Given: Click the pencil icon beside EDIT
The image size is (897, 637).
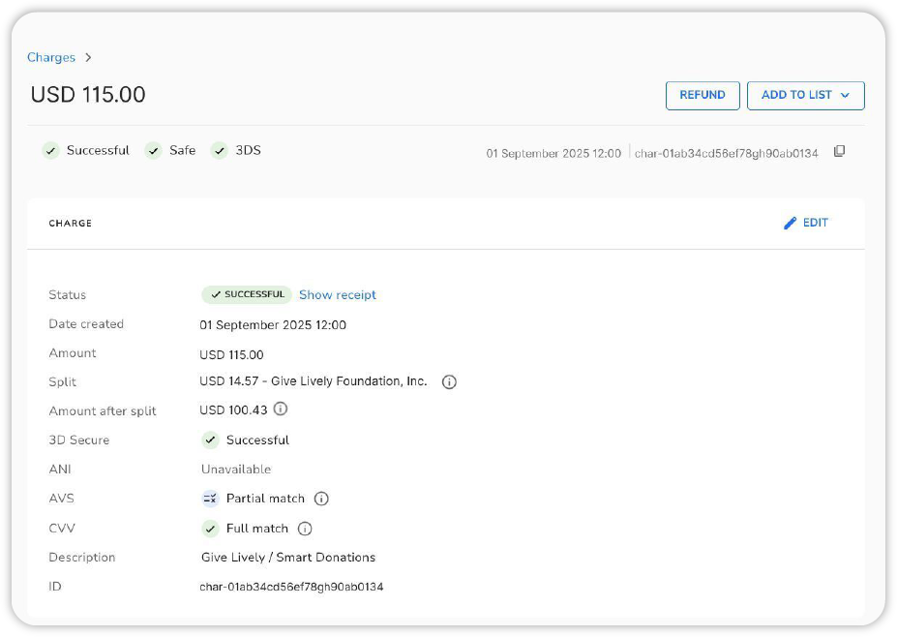Looking at the screenshot, I should [790, 223].
